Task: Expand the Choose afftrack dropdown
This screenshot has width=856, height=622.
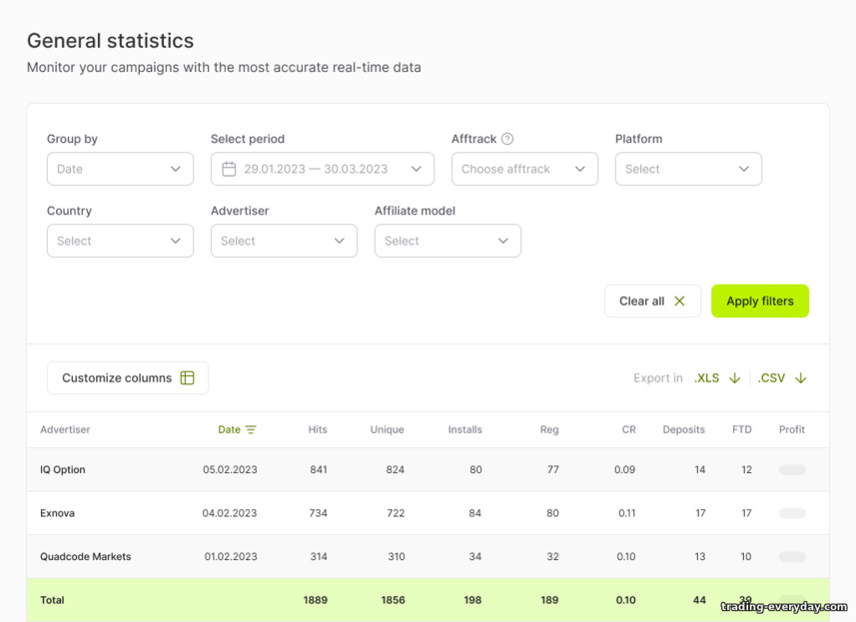Action: point(524,169)
